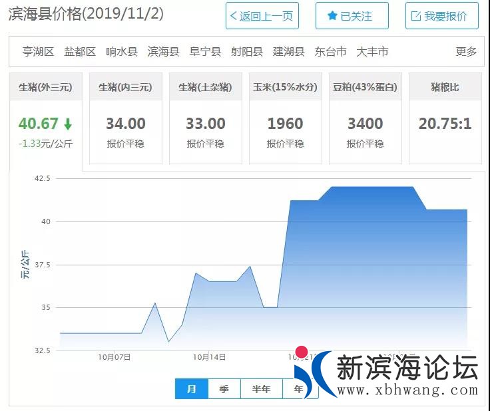This screenshot has height=411, width=490.
Task: Click the 元/公斤 axis title
Action: pyautogui.click(x=25, y=265)
